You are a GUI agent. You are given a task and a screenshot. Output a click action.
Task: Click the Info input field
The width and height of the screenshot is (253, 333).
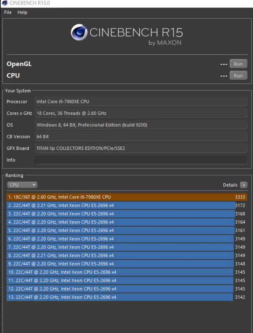(141, 160)
